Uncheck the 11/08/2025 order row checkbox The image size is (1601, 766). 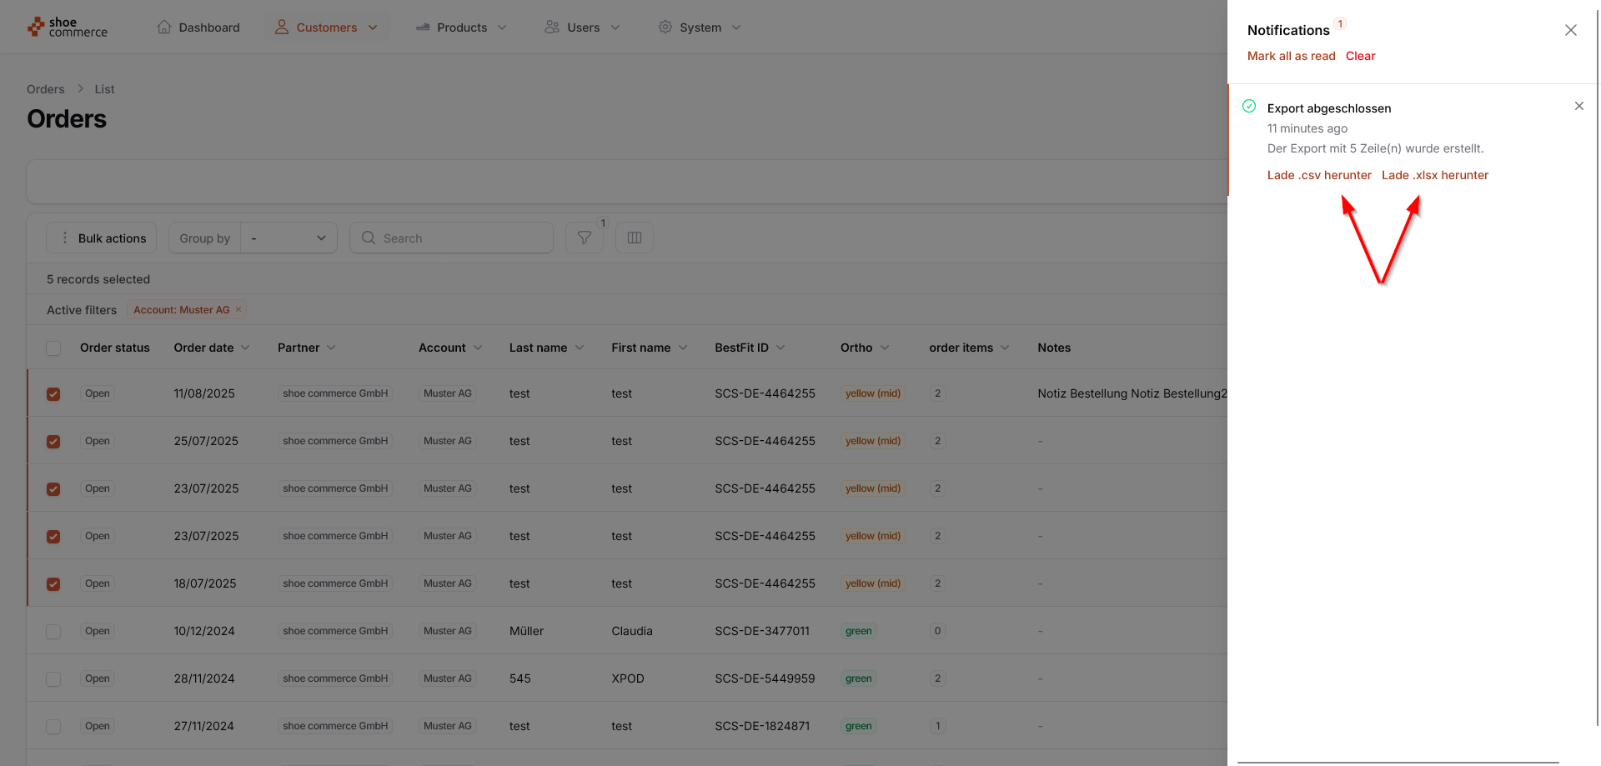click(x=53, y=394)
